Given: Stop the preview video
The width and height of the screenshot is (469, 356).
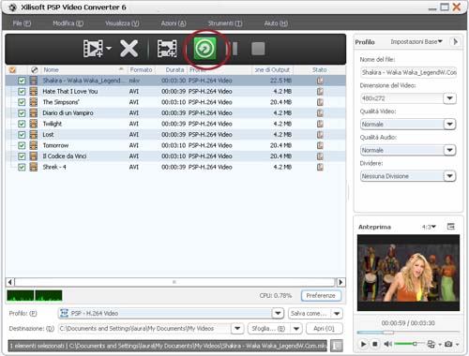Looking at the screenshot, I should (374, 344).
